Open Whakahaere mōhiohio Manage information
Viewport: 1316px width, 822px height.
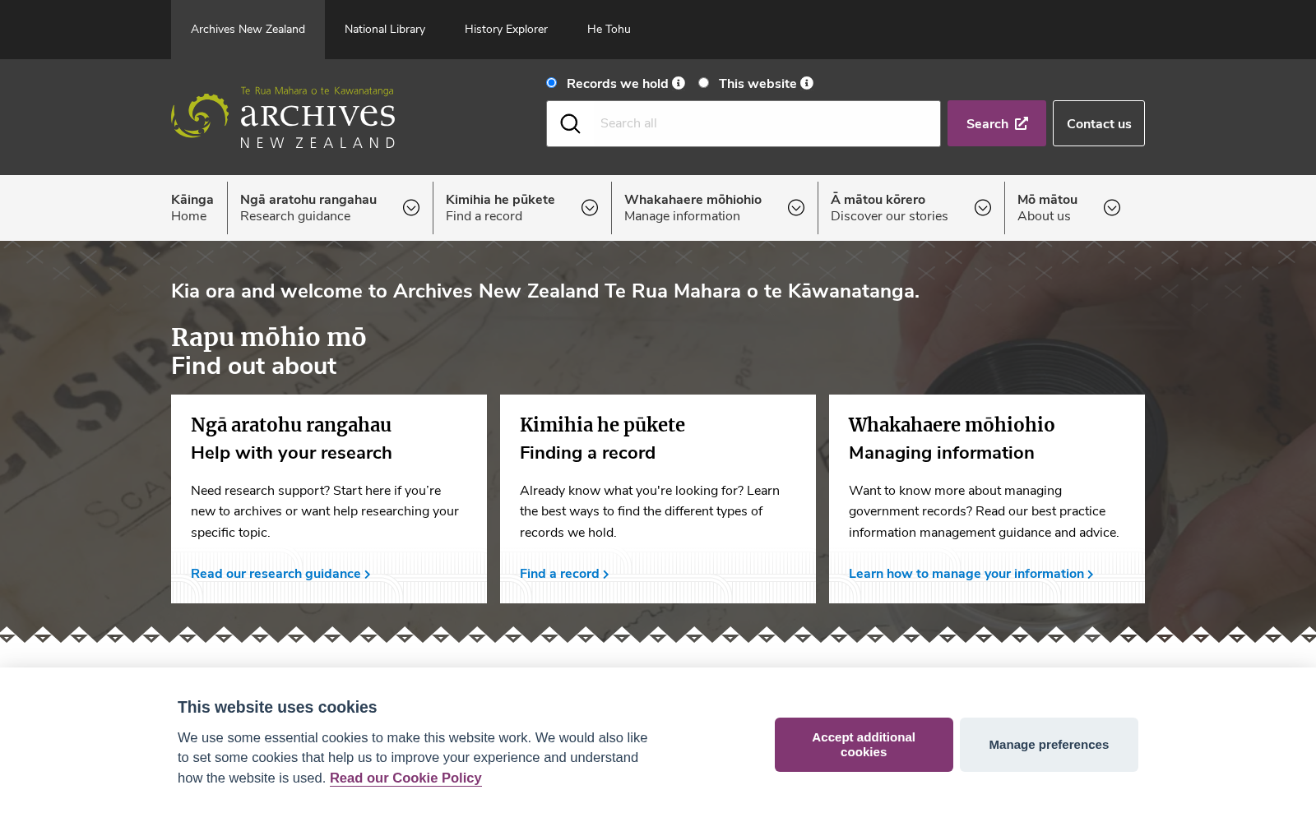tap(693, 208)
